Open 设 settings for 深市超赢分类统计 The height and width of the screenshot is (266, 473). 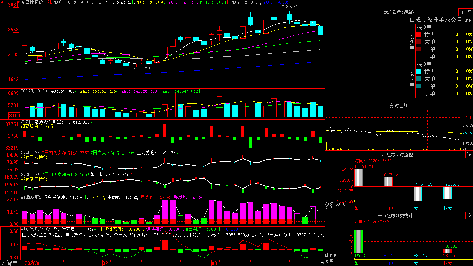tap(469, 215)
